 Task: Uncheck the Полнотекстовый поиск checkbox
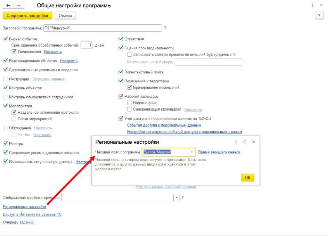click(x=121, y=72)
